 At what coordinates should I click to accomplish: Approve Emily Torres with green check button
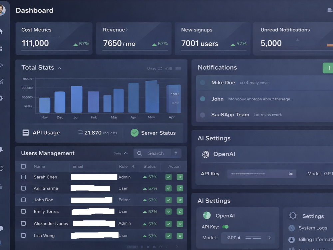168,212
